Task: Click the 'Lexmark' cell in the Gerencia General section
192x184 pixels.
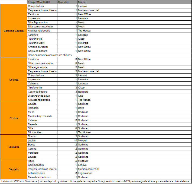Action: (134, 18)
